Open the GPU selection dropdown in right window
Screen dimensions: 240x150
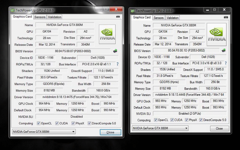160,128
